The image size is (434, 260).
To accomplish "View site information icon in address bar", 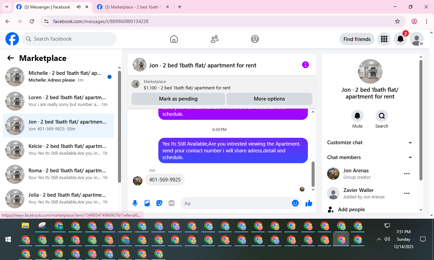I will click(47, 21).
